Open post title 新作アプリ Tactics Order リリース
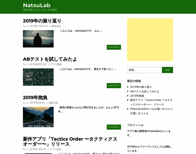This screenshot has width=196, height=154. click(70, 142)
